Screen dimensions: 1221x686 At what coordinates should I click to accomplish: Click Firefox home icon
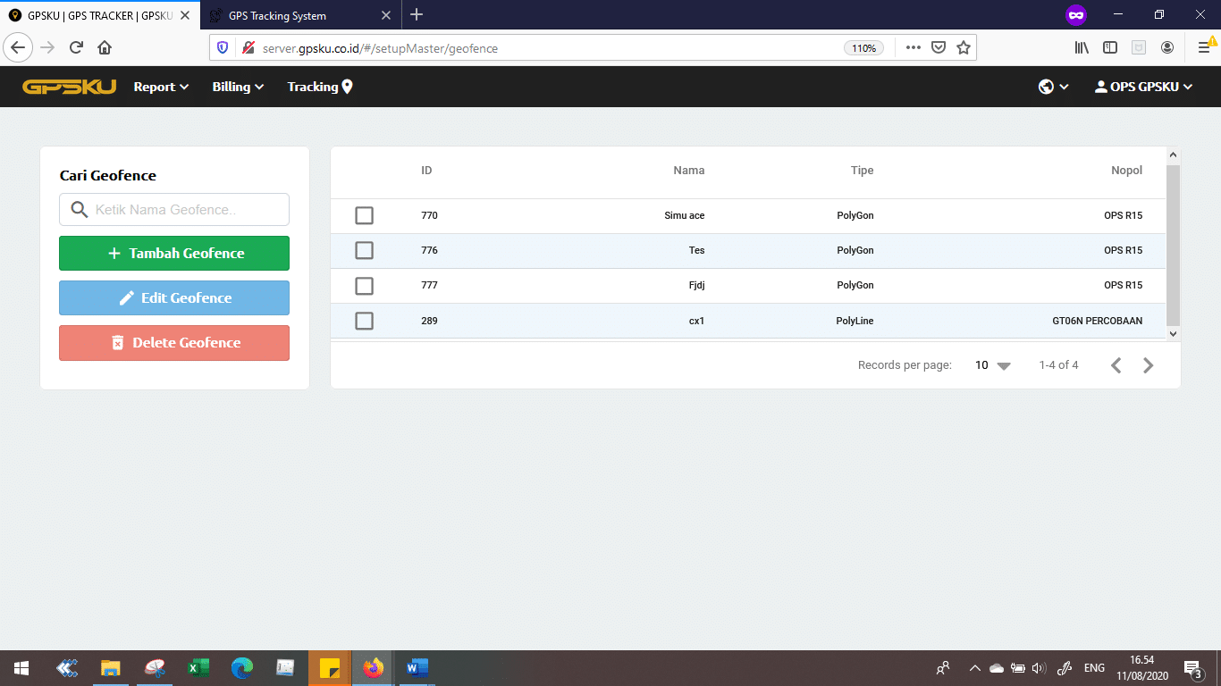click(x=105, y=48)
